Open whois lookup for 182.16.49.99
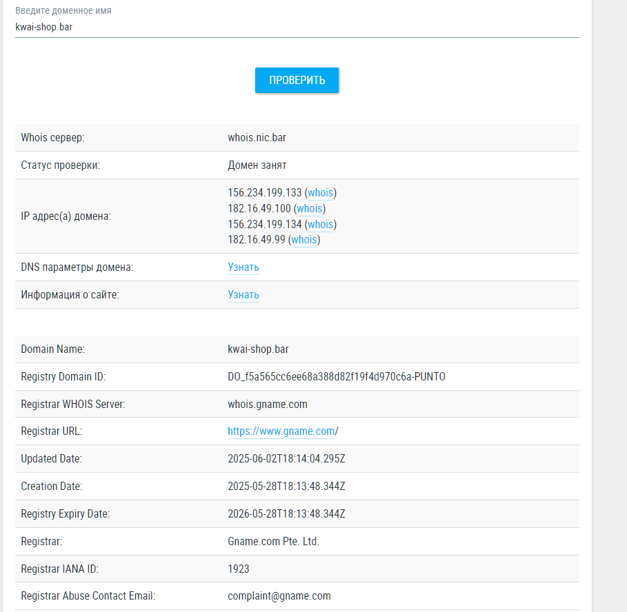Viewport: 627px width, 612px height. click(x=304, y=239)
